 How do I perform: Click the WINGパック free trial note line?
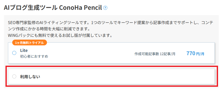tap(60, 35)
